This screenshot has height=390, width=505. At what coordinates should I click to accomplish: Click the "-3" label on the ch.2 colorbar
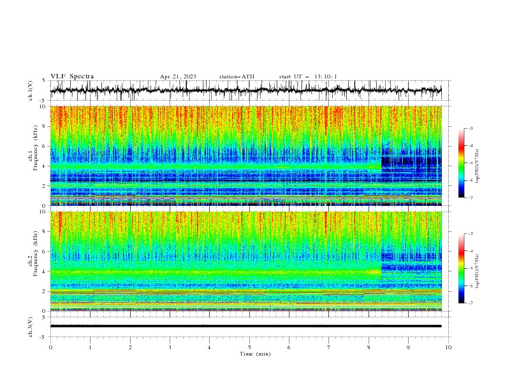(x=470, y=234)
